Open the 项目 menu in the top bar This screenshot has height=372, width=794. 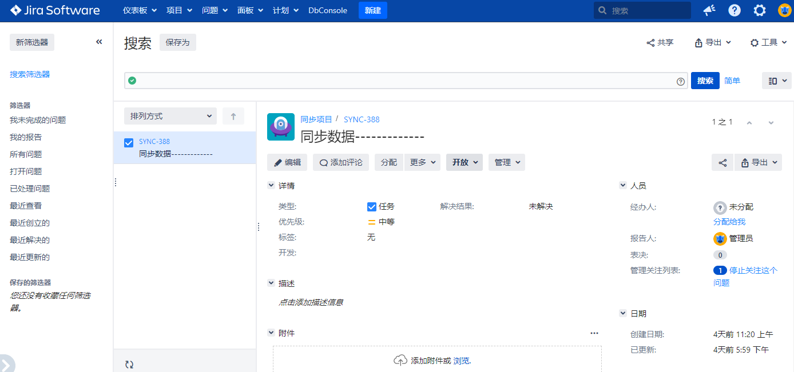[x=179, y=10]
